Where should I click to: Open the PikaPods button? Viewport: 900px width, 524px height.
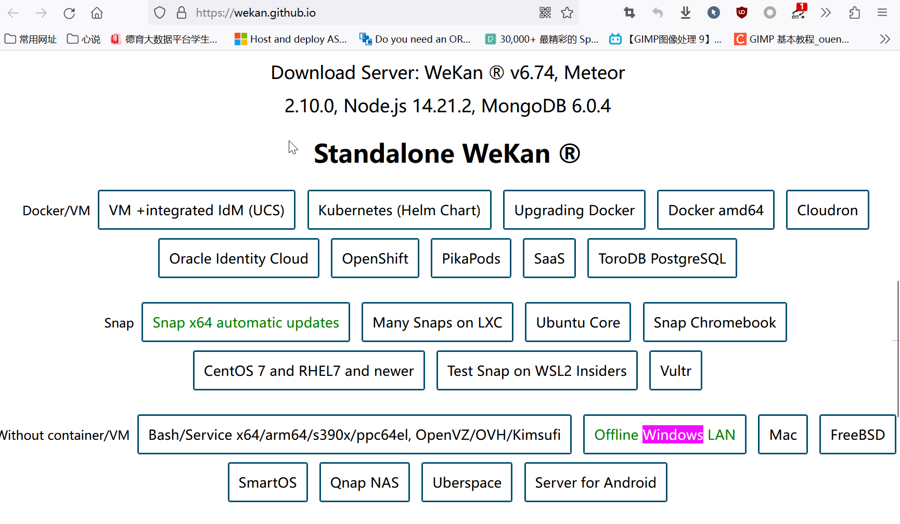coord(471,258)
